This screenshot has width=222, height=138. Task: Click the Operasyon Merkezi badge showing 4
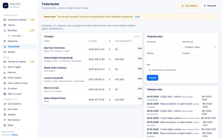click(x=32, y=20)
